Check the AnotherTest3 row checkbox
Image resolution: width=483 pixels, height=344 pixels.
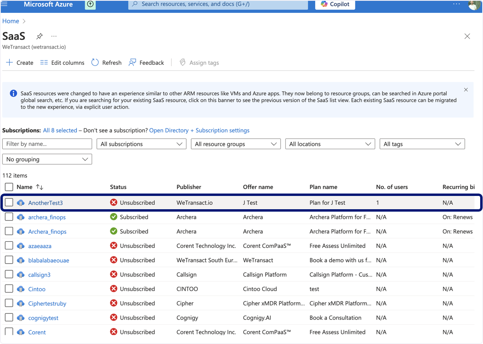click(x=9, y=202)
